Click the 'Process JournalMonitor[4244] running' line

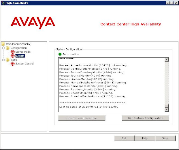pos(86,76)
